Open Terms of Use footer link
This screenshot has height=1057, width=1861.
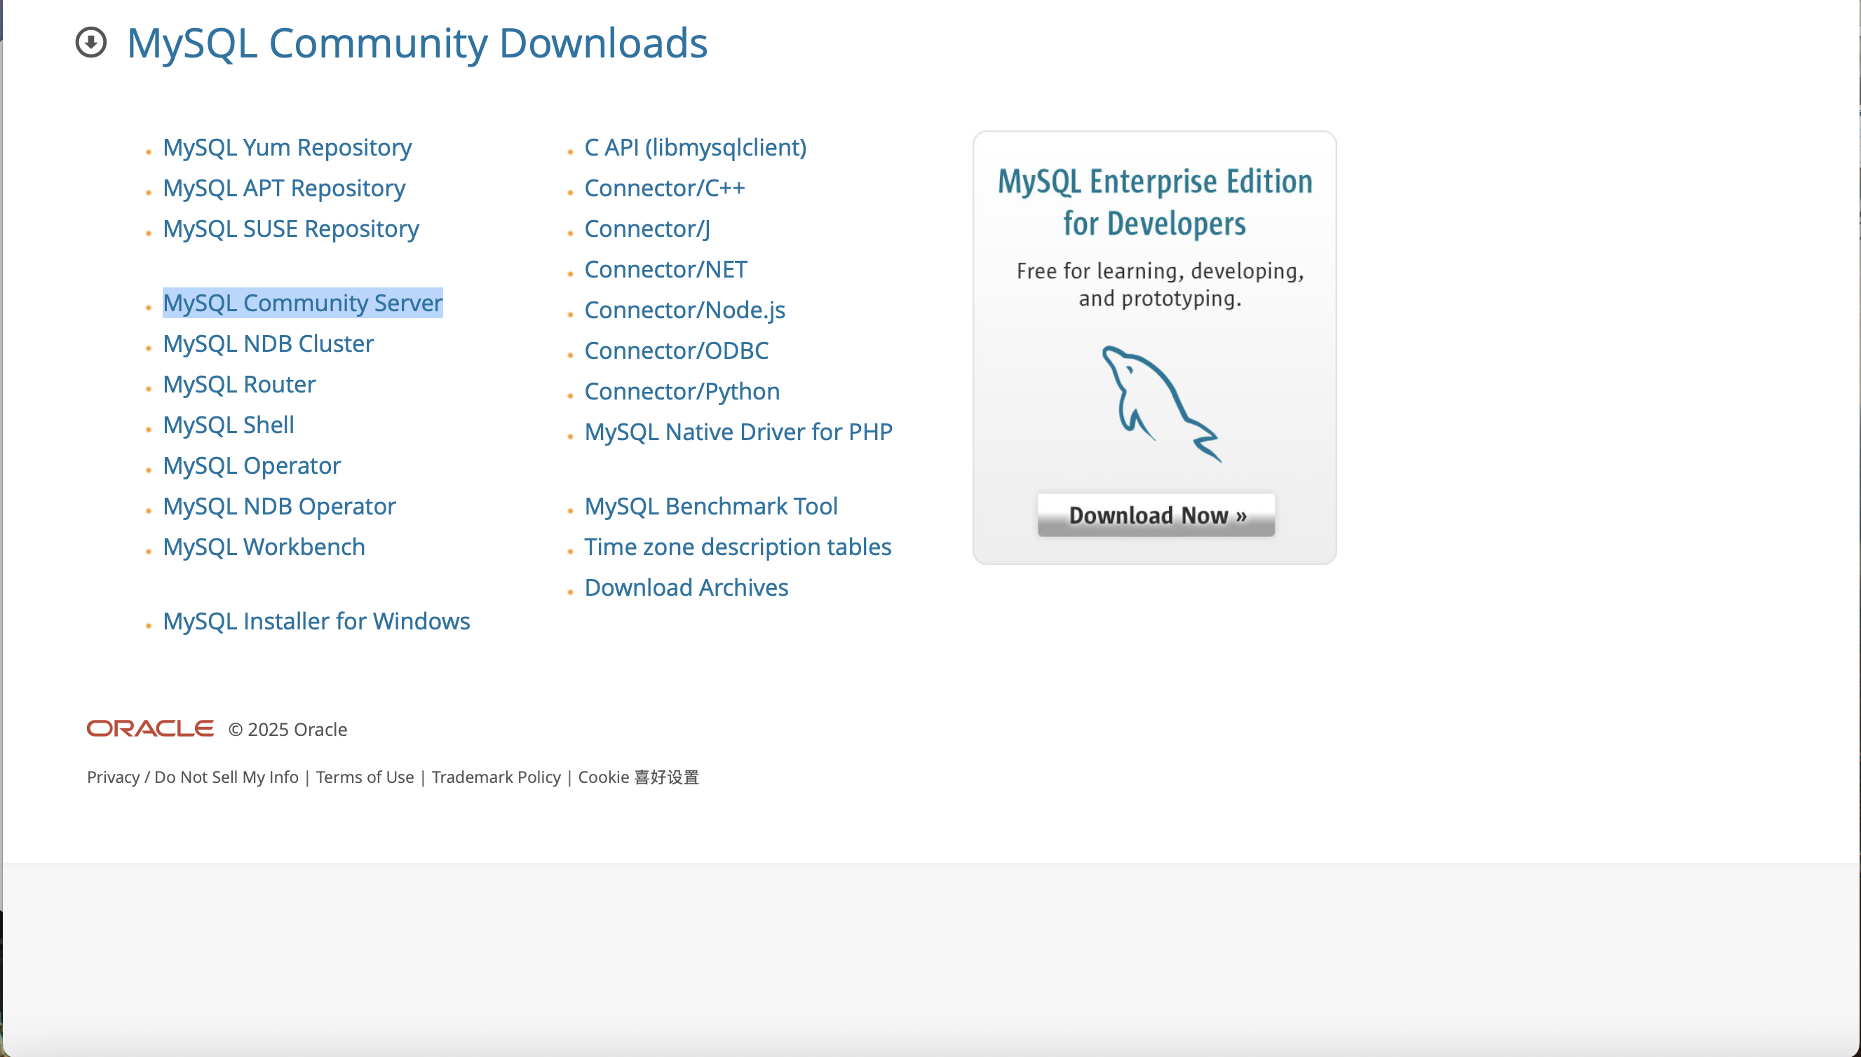(365, 777)
